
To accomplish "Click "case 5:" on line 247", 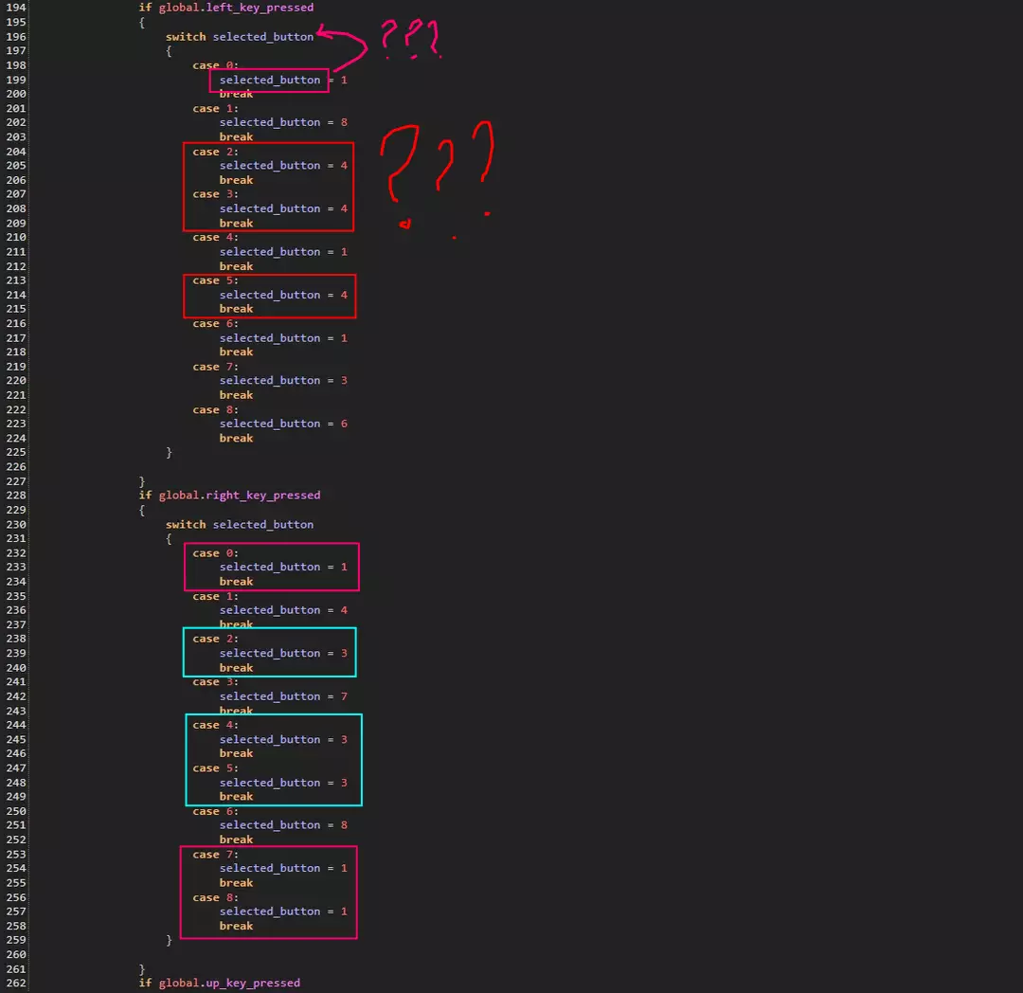I will point(215,767).
